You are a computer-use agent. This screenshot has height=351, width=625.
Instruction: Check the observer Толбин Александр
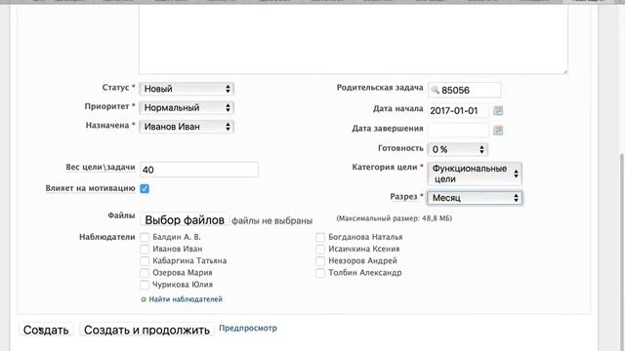[320, 273]
